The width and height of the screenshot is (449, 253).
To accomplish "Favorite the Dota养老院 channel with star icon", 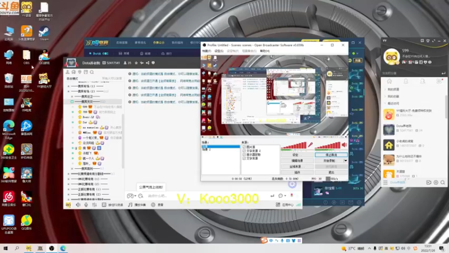I will 136,63.
